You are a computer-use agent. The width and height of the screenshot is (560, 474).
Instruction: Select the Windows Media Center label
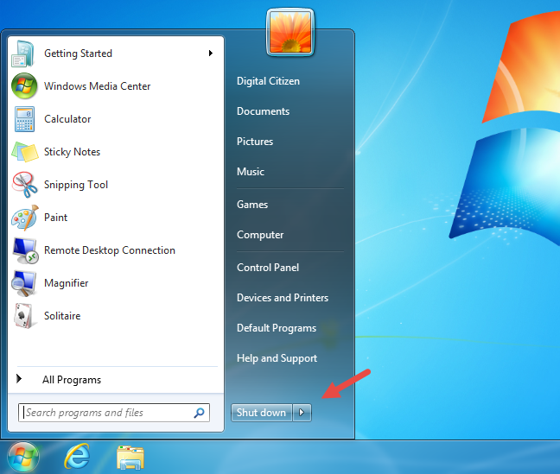(98, 86)
